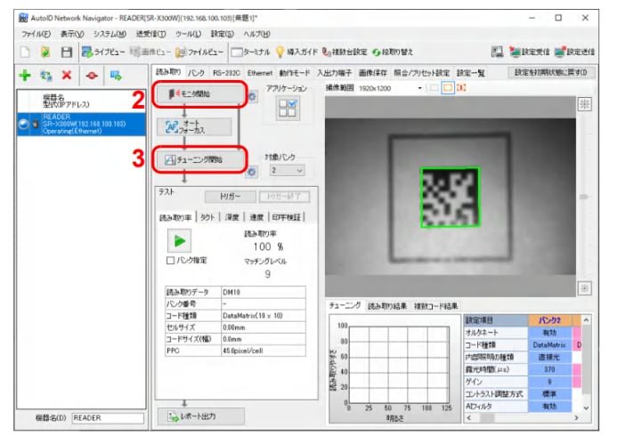This screenshot has width=617, height=444.
Task: Open 複数台設定 multi-unit settings
Action: tap(345, 52)
